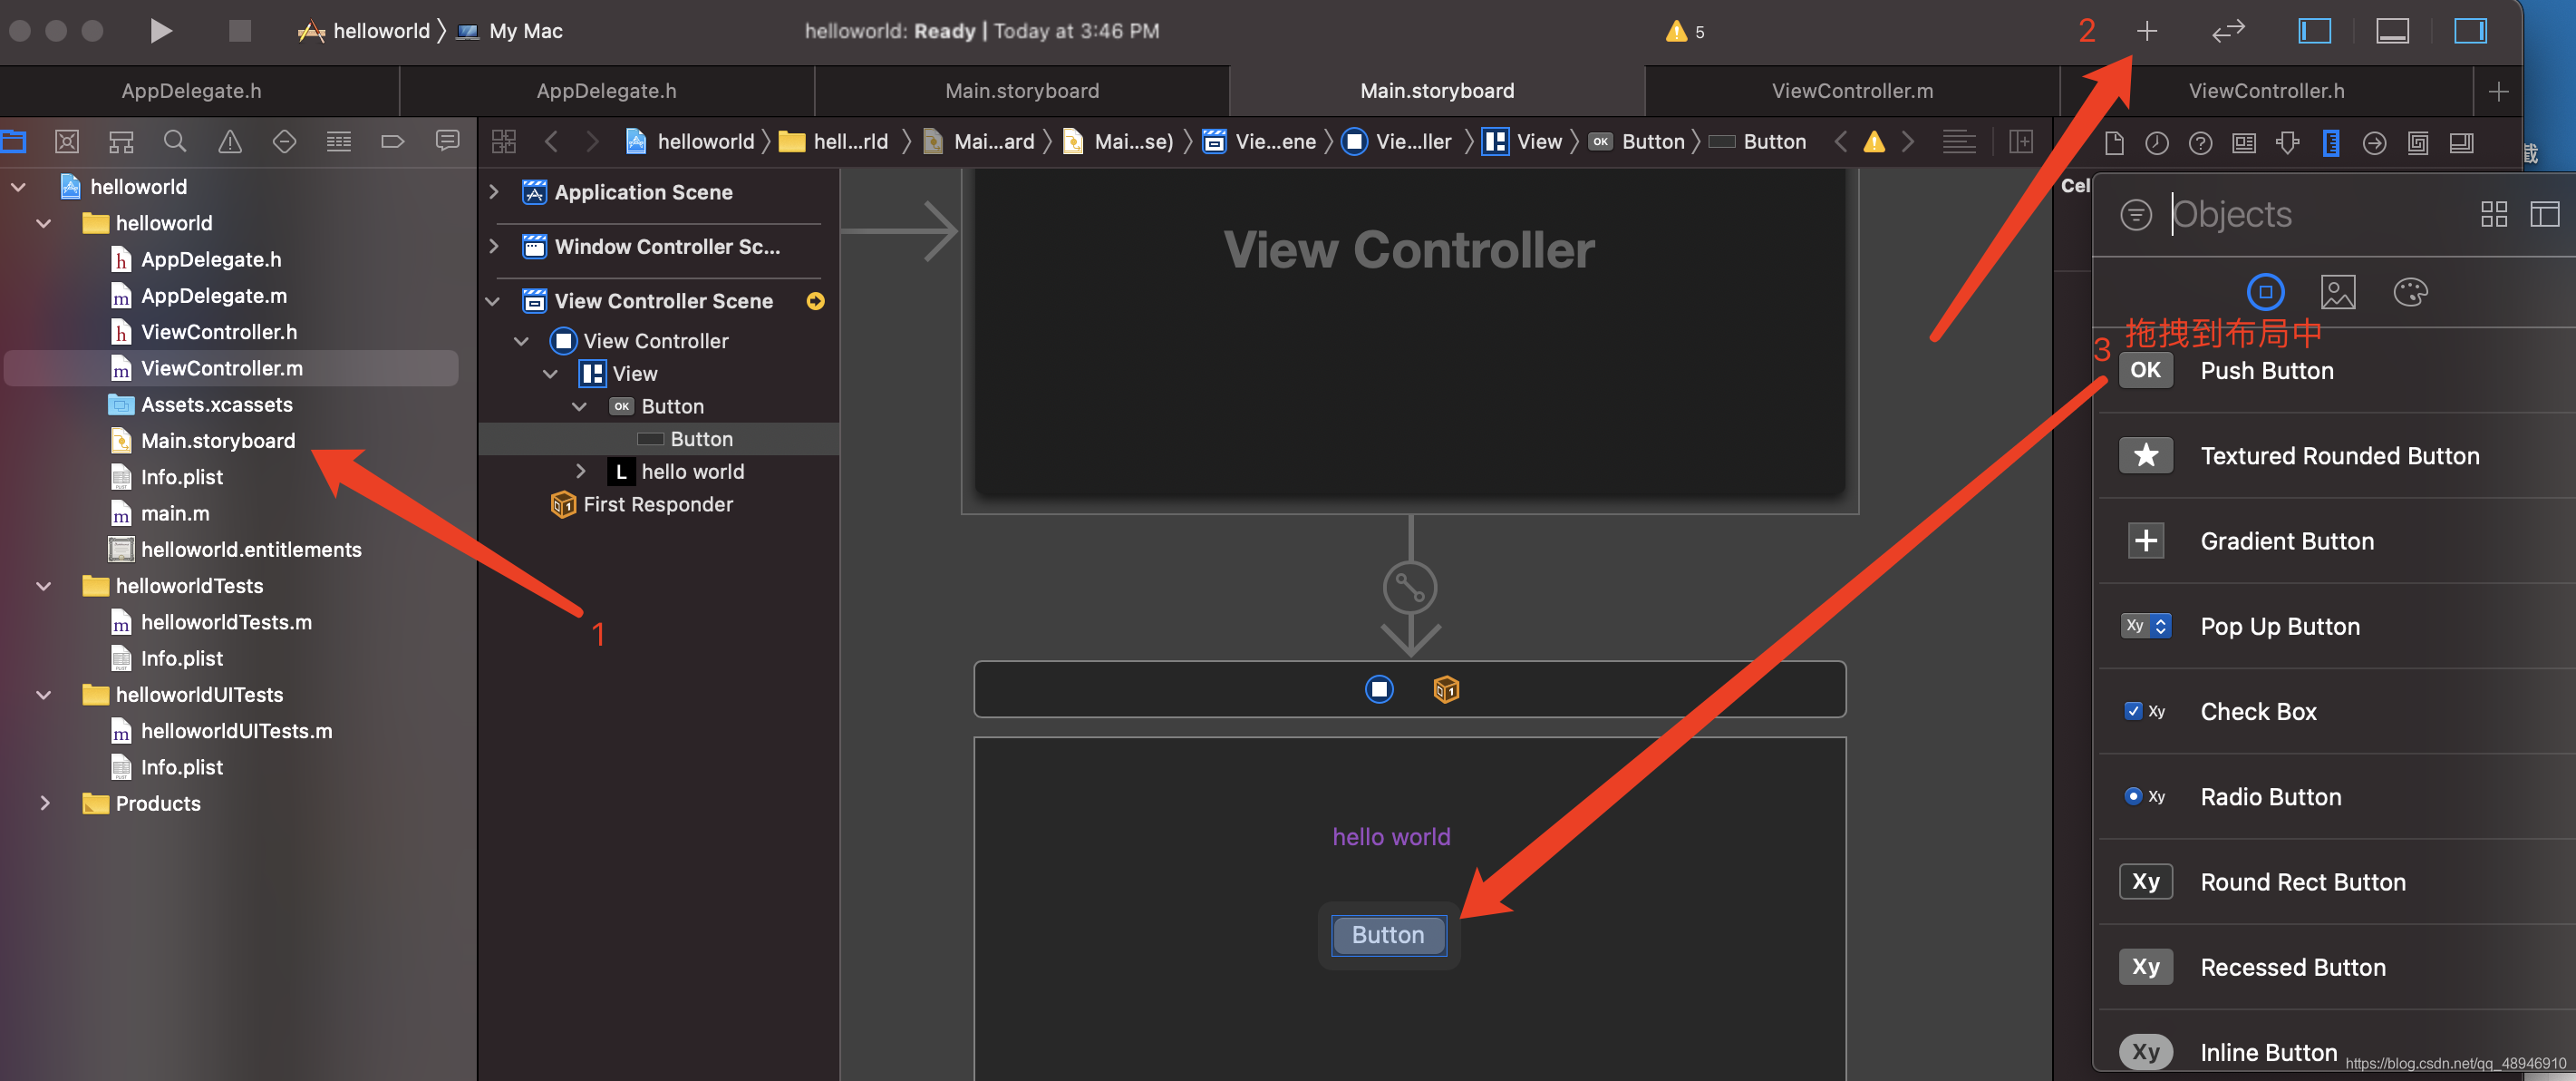
Task: Open the Breakpoint navigator icon
Action: tap(393, 141)
